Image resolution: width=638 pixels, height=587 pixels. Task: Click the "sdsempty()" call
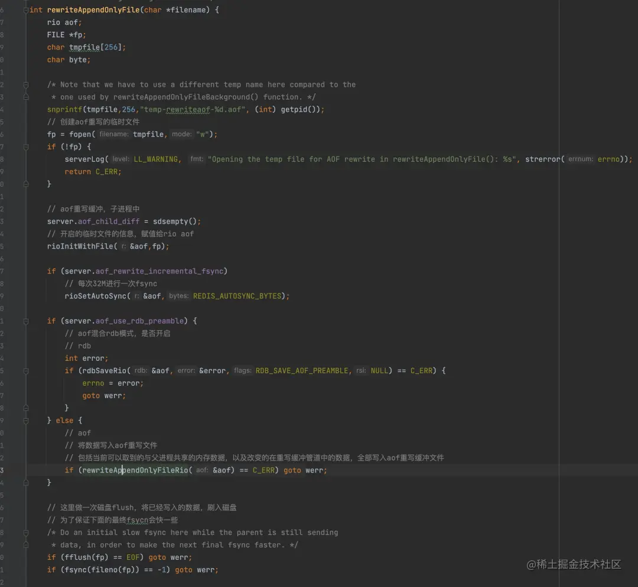click(175, 221)
